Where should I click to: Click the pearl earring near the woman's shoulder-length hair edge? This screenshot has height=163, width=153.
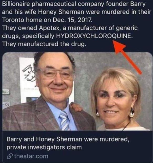[132, 113]
